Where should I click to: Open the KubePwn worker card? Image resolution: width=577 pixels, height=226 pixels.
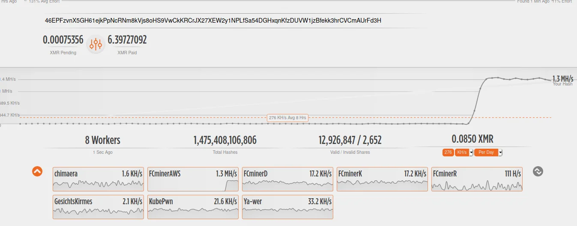pos(193,207)
